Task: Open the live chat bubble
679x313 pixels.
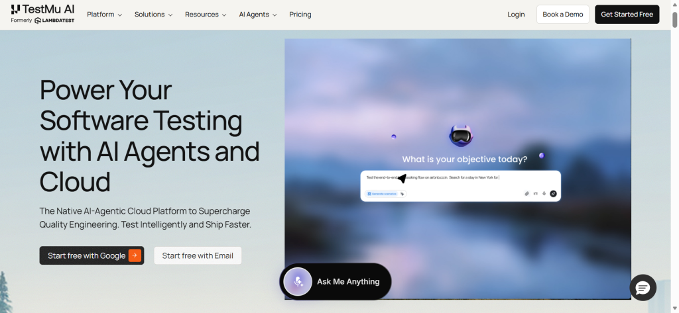Action: tap(643, 287)
